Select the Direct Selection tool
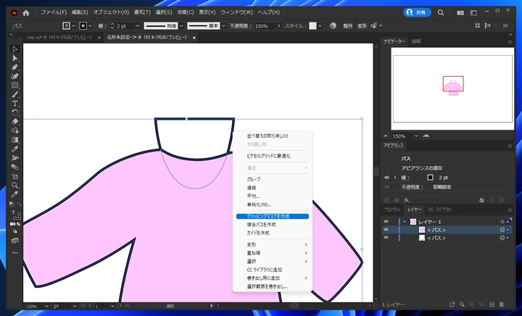The height and width of the screenshot is (316, 522). point(15,58)
